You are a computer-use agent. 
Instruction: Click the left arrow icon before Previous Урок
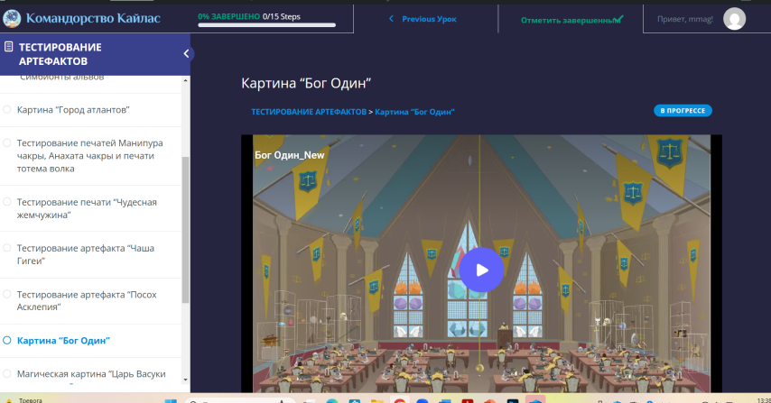[391, 19]
